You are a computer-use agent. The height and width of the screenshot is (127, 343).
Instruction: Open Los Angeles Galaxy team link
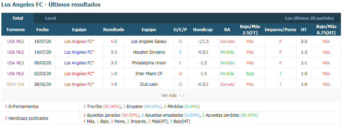149,41
